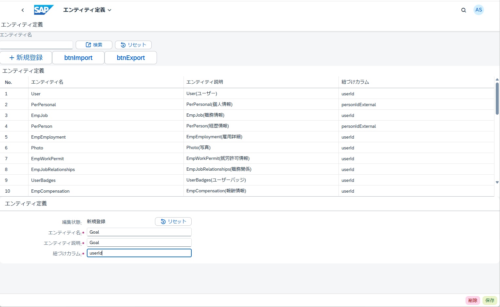Click the btnExport button
The image size is (500, 307).
point(131,58)
